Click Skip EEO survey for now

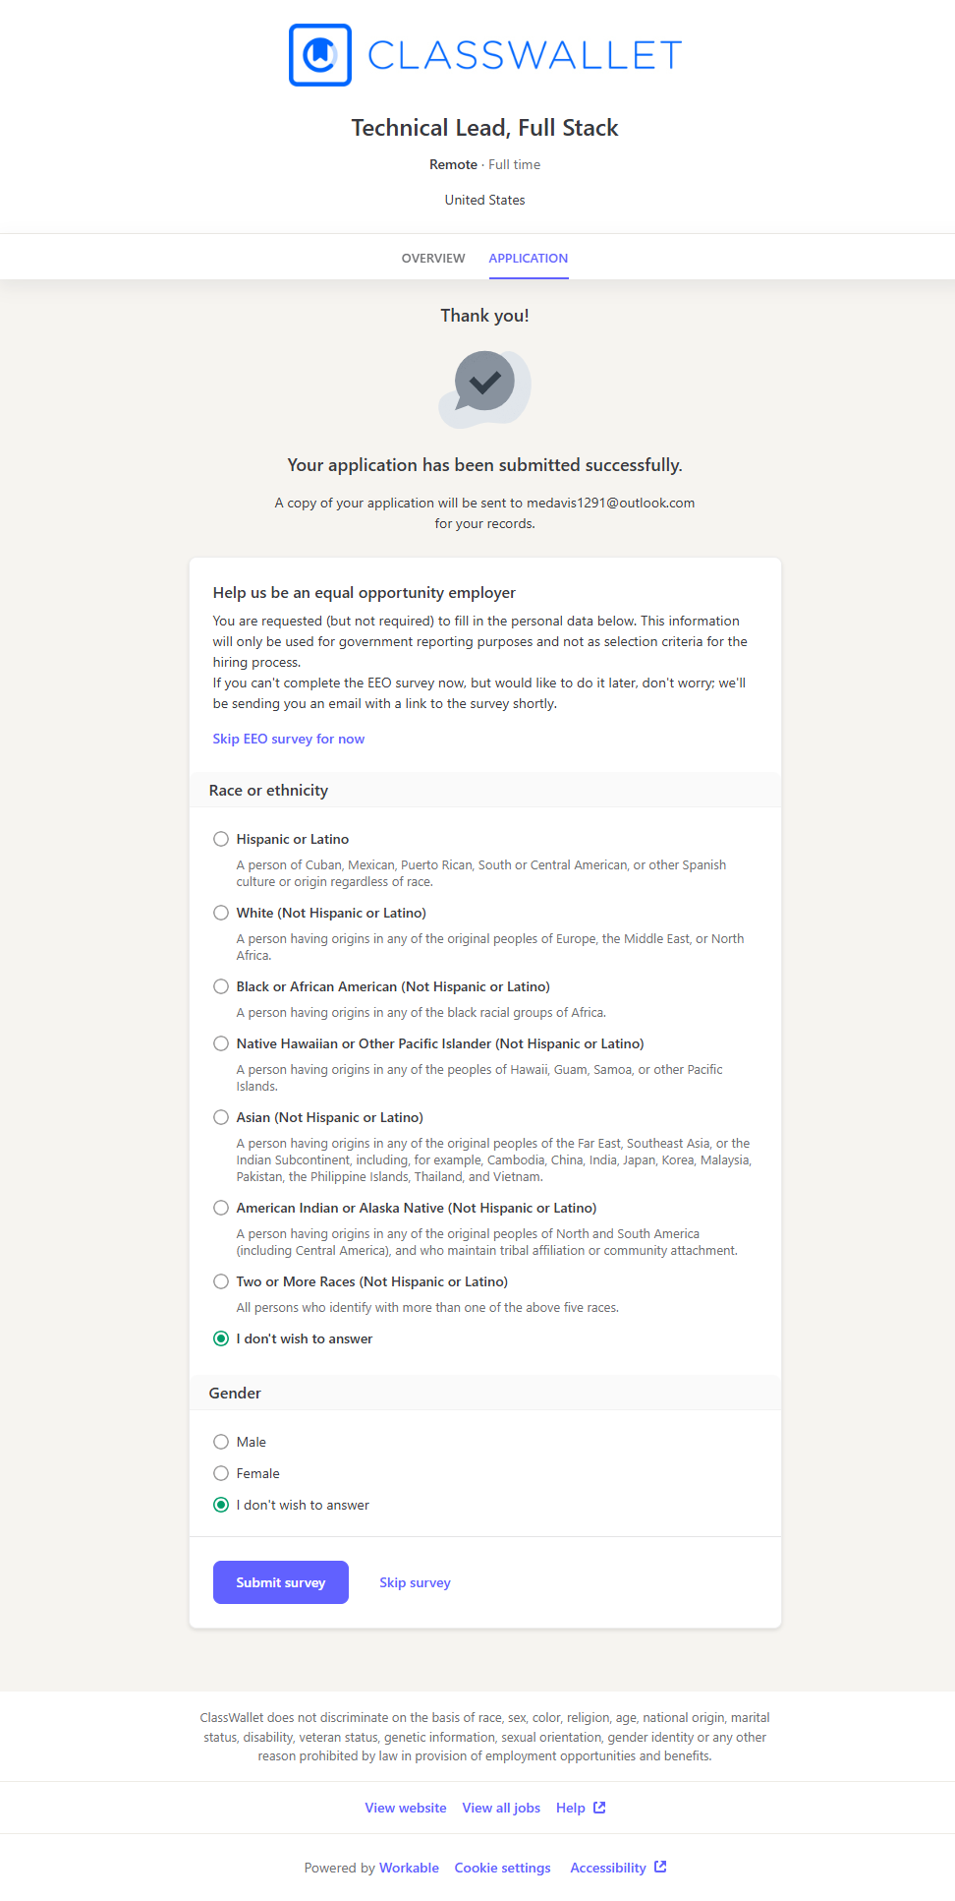pyautogui.click(x=289, y=739)
